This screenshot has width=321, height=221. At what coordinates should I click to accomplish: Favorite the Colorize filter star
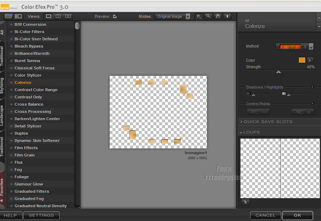11,82
